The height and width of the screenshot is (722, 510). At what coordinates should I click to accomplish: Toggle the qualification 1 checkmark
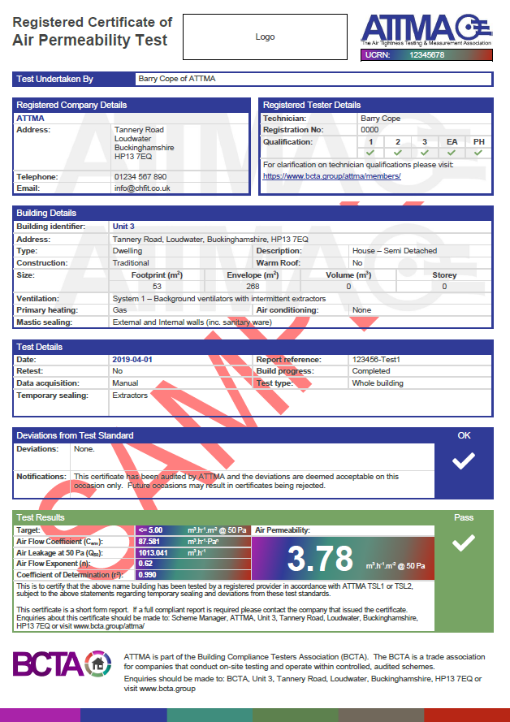(x=370, y=153)
